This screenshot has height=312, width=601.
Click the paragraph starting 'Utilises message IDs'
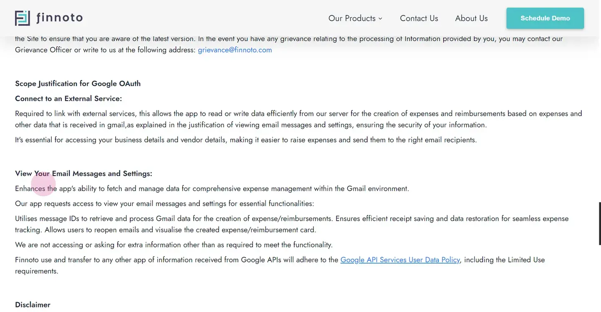coord(292,224)
